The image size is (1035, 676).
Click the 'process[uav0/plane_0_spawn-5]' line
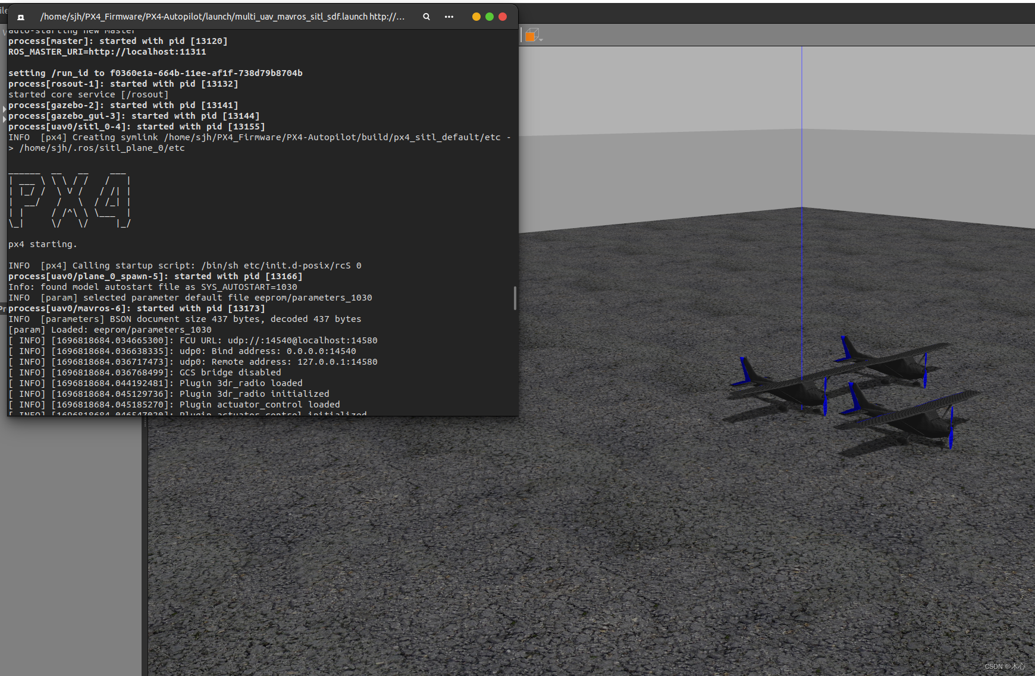tap(155, 276)
